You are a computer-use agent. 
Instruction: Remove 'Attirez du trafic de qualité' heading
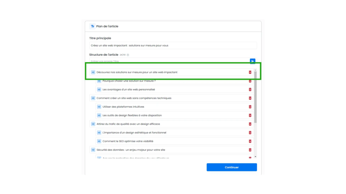tap(250, 124)
